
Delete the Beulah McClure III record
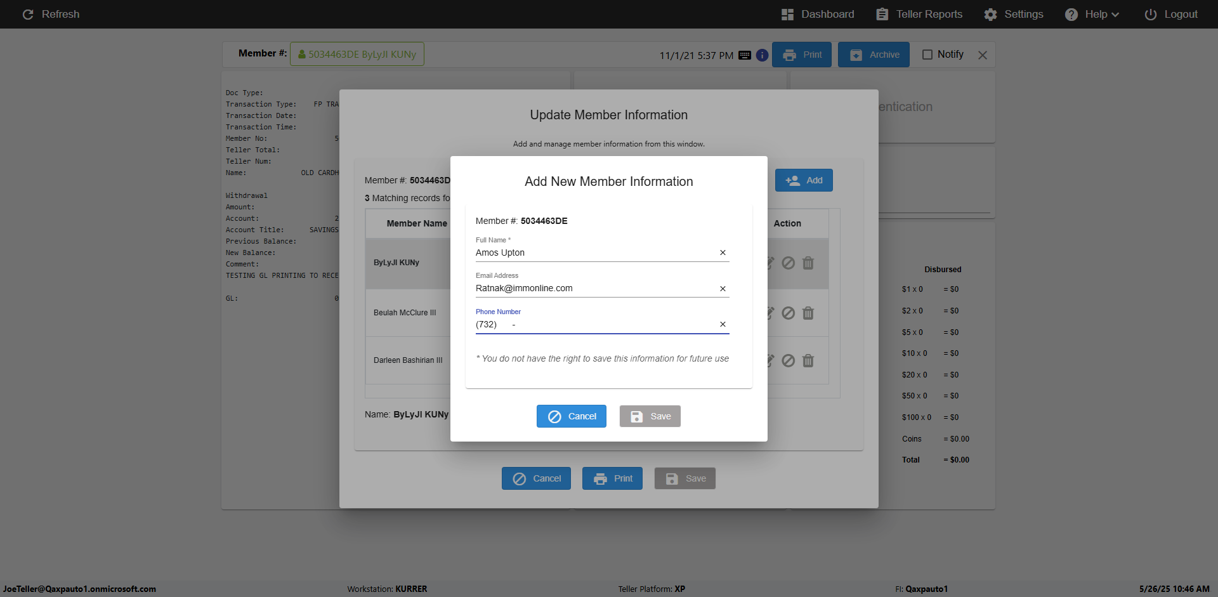808,313
